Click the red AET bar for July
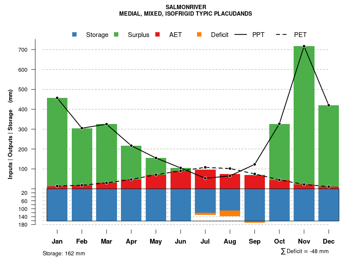Image resolution: width=348 pixels, height=261 pixels. coord(205,179)
